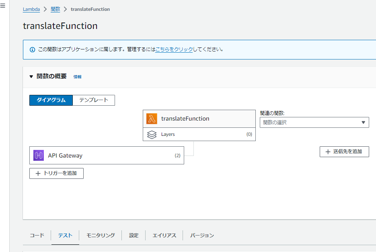Open the モニタリング tab
The width and height of the screenshot is (376, 252).
[101, 236]
